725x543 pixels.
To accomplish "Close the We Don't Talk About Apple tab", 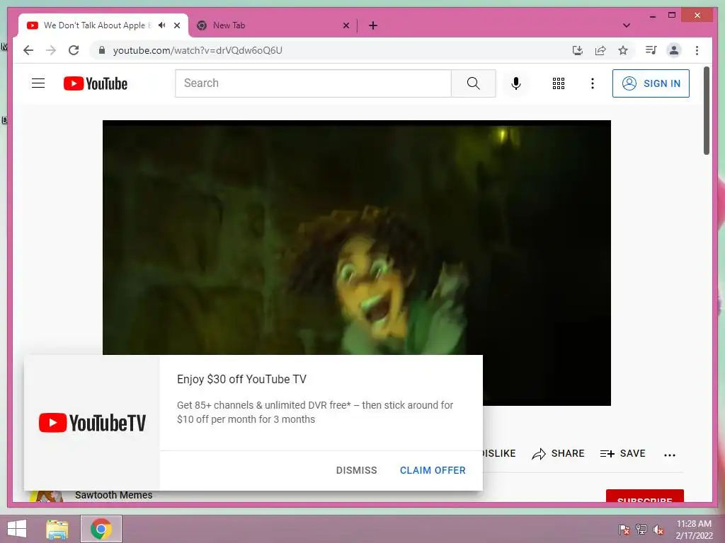I will click(x=177, y=25).
